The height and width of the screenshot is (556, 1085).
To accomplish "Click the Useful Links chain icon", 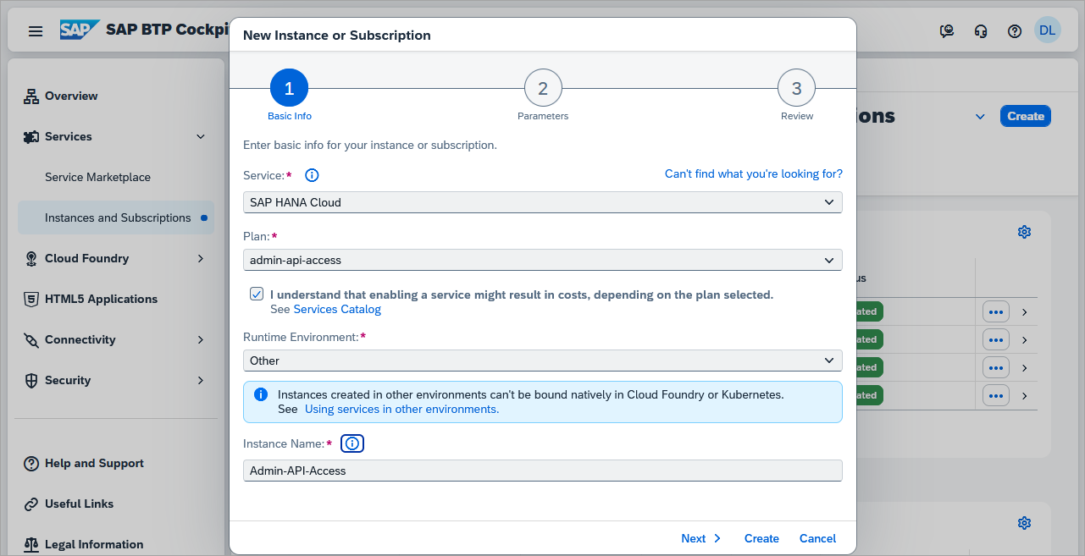I will [x=31, y=504].
